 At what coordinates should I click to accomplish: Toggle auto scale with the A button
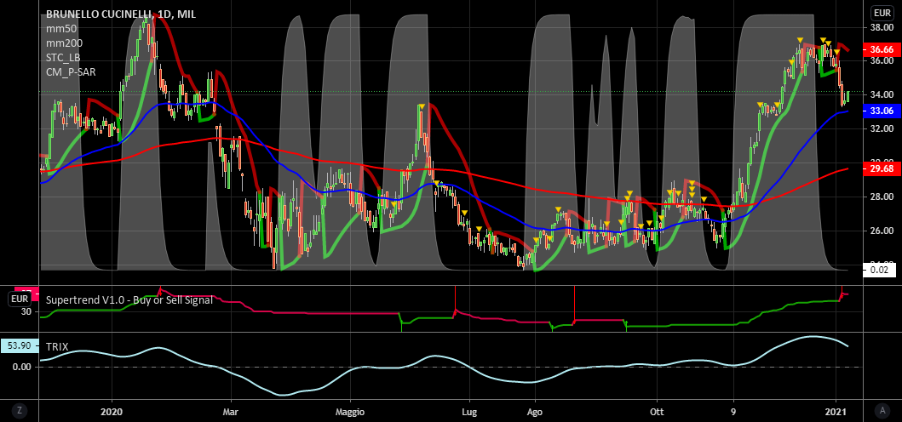882,412
